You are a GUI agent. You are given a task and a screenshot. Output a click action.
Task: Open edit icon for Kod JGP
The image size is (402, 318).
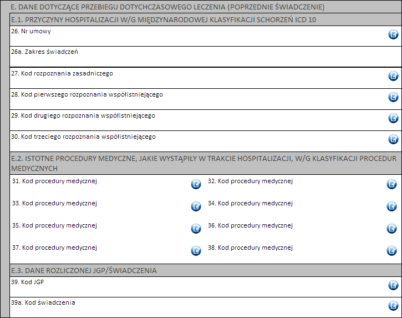coord(393,285)
